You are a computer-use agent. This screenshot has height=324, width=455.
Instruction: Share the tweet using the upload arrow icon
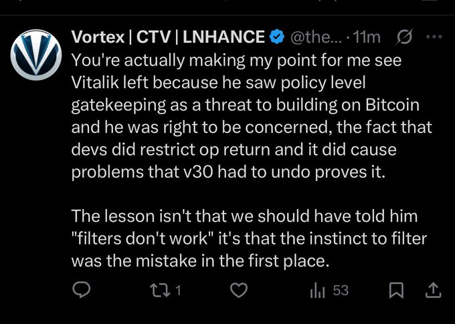(x=433, y=291)
